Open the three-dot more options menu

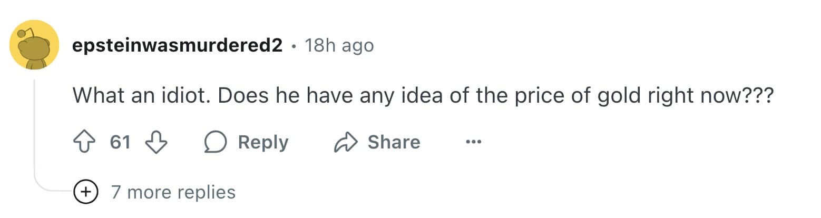pyautogui.click(x=473, y=142)
